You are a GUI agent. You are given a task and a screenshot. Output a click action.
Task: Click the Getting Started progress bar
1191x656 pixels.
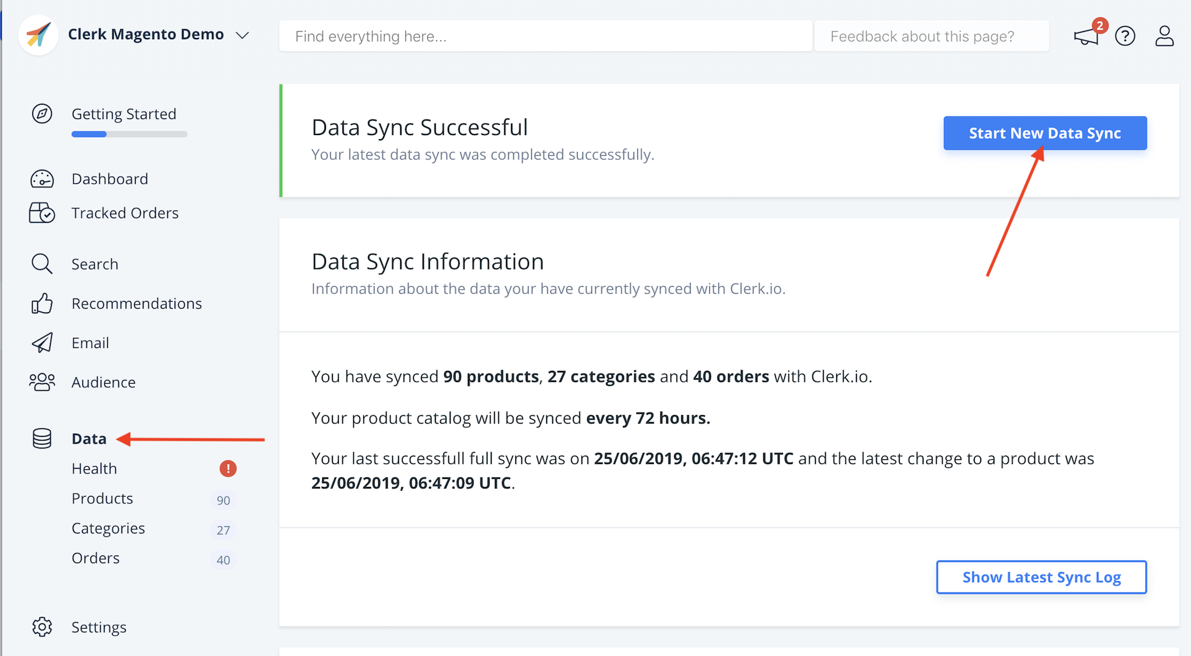[129, 134]
